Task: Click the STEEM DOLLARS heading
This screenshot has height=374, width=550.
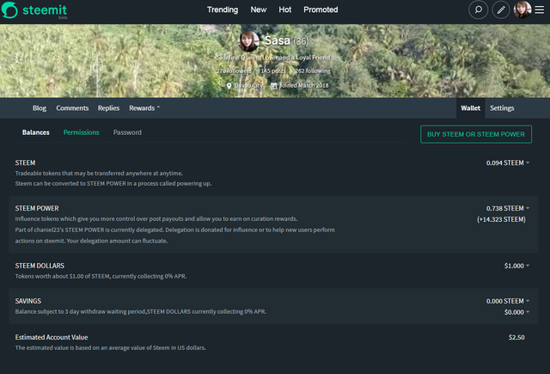Action: coord(40,266)
